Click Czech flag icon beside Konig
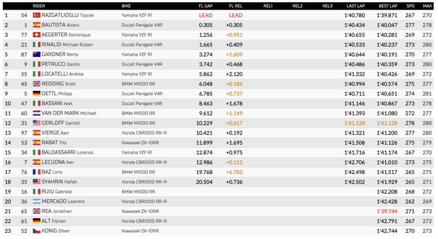 (36, 231)
